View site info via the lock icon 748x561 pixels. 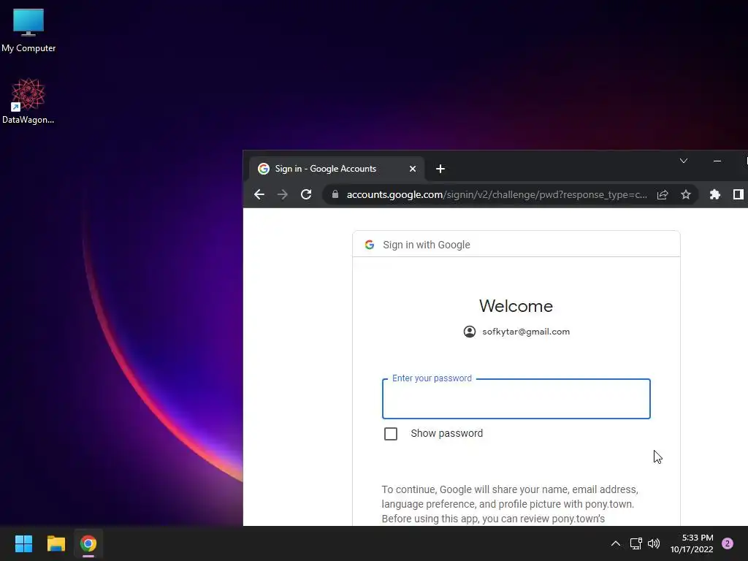coord(335,194)
